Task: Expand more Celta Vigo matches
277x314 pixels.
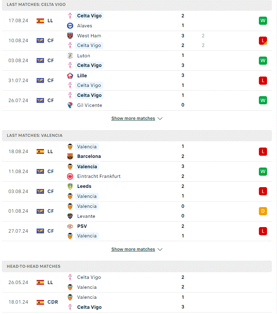Action: point(137,118)
